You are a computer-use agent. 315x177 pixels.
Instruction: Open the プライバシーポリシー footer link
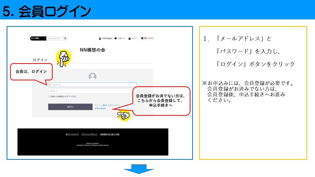click(89, 134)
